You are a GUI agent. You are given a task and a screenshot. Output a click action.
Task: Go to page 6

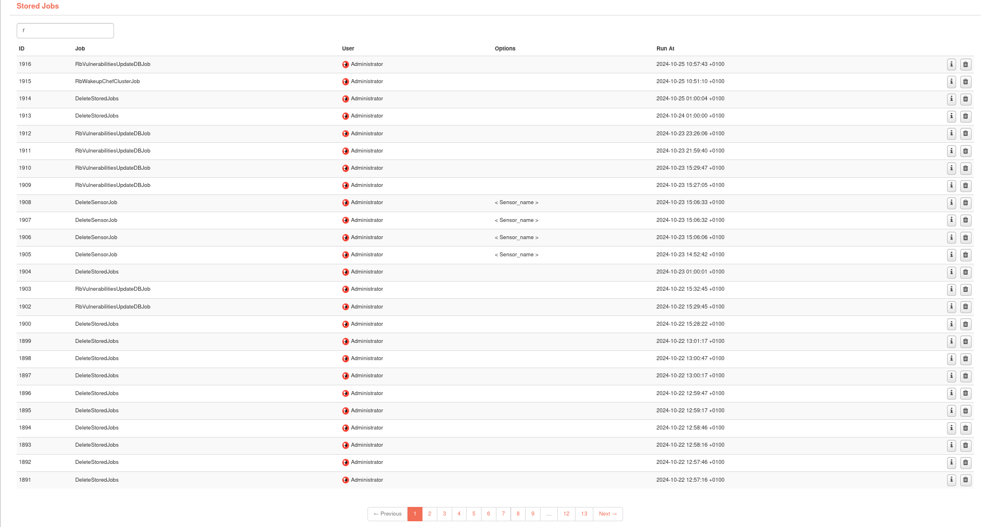488,514
